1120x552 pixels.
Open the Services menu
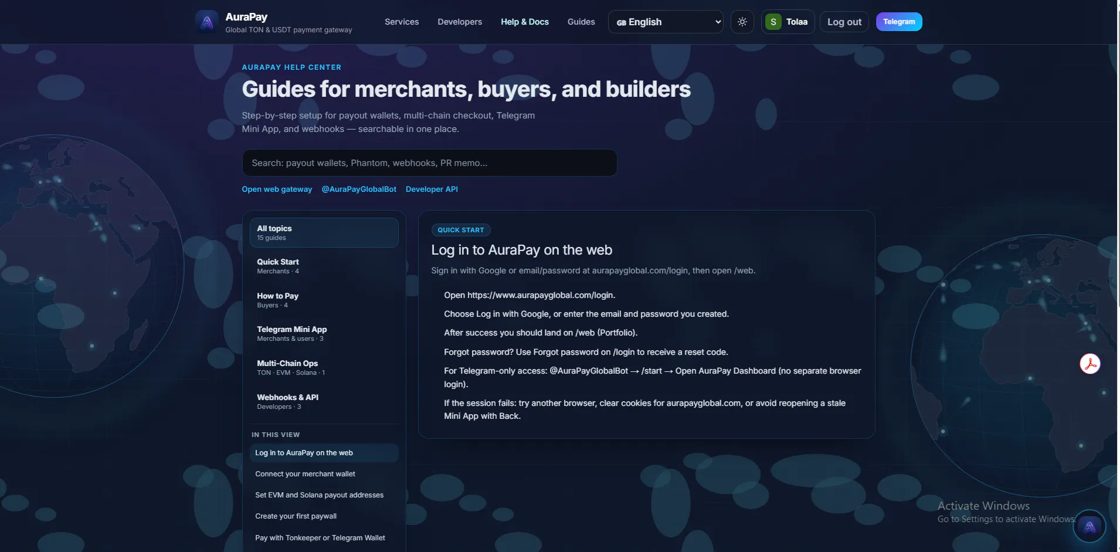402,22
